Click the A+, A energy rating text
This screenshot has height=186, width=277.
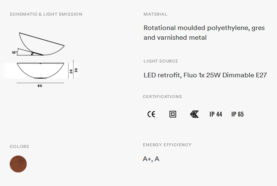pyautogui.click(x=151, y=159)
